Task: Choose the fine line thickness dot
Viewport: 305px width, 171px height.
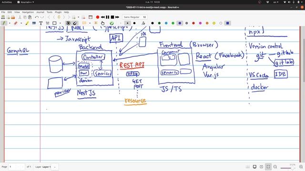Action: coord(121,23)
